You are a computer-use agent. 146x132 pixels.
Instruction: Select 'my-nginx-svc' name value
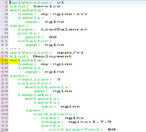[64, 14]
